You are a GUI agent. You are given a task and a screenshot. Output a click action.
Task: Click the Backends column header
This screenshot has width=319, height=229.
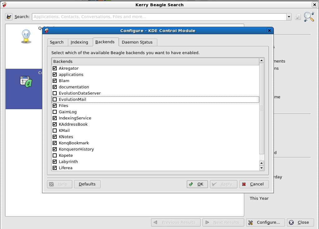155,61
